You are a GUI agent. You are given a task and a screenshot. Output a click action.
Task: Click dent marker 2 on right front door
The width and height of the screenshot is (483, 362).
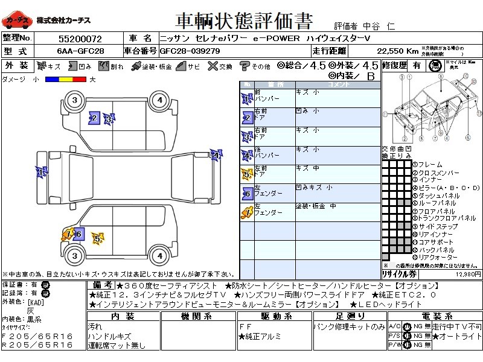tap(94, 118)
